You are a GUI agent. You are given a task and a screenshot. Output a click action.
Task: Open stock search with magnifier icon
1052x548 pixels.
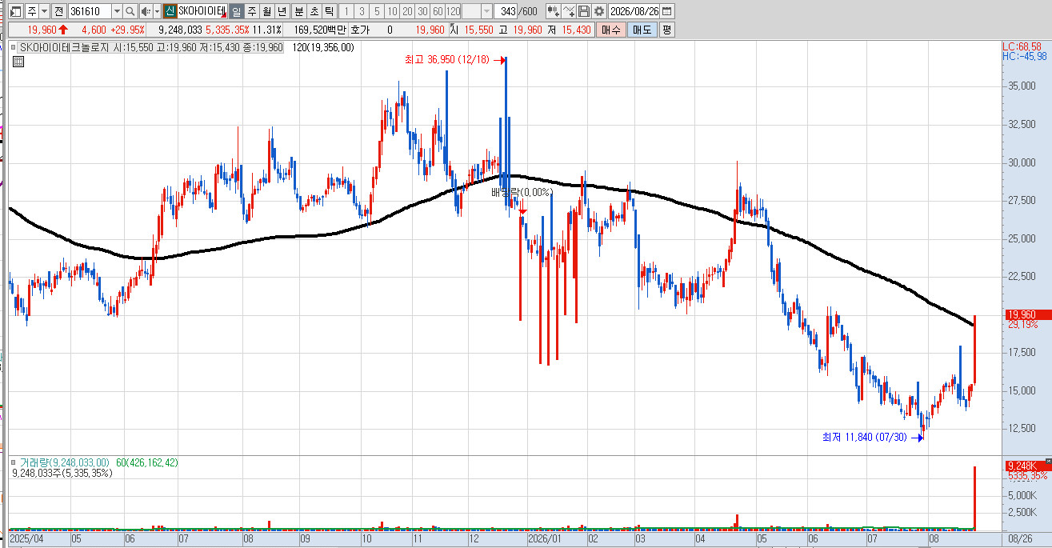[130, 11]
